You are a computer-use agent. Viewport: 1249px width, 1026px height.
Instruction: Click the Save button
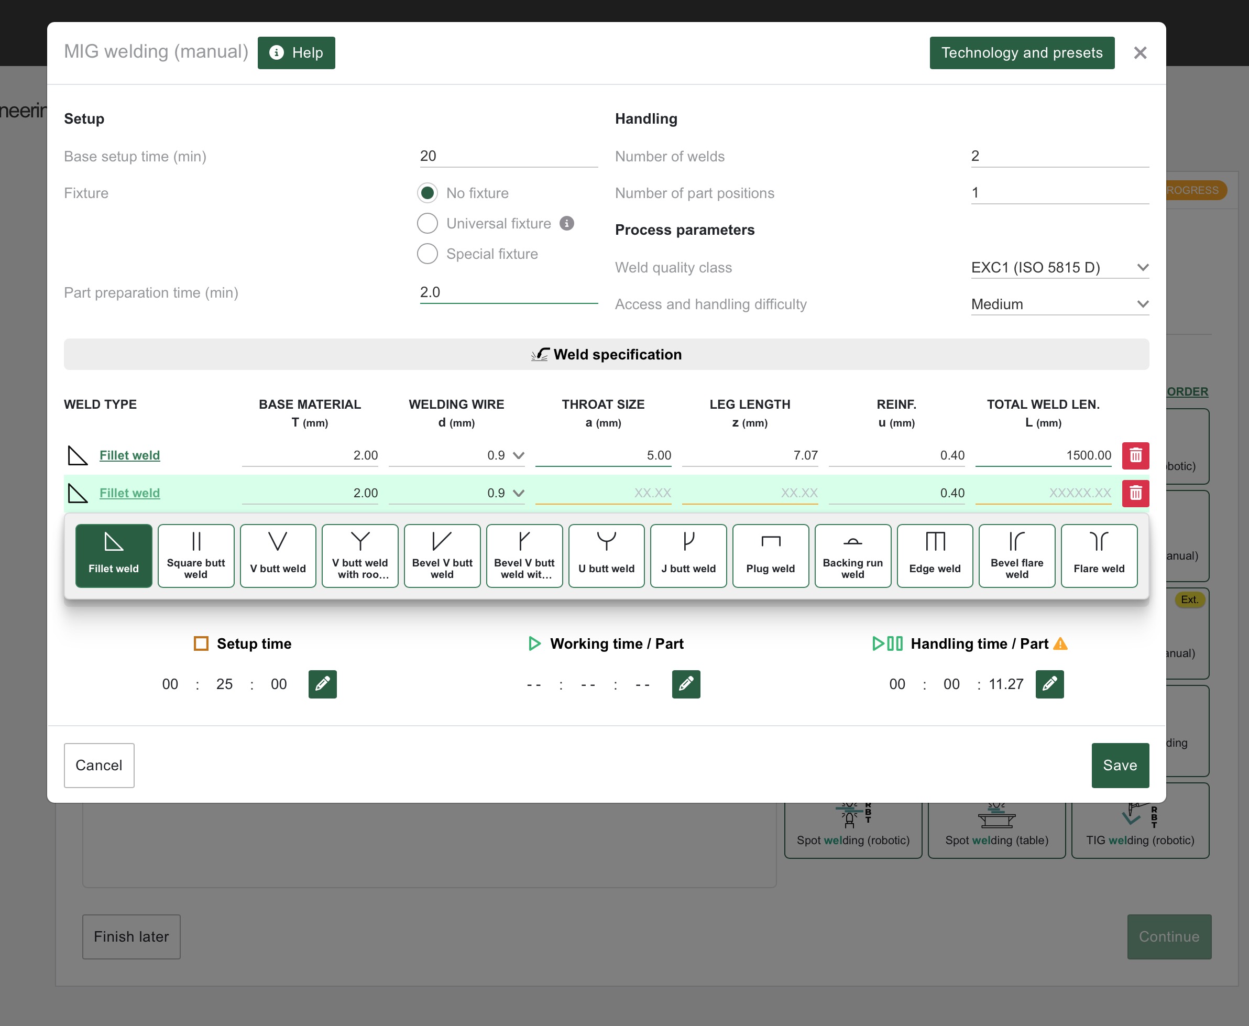[x=1120, y=765]
